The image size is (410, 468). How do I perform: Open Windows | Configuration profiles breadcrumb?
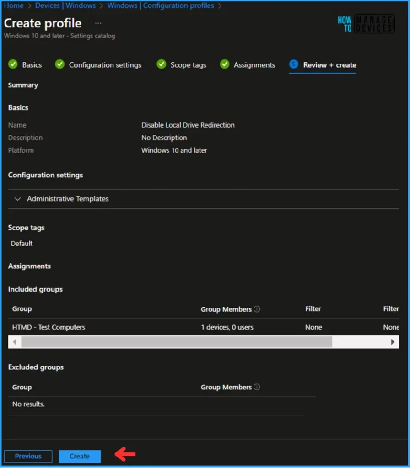(x=161, y=5)
